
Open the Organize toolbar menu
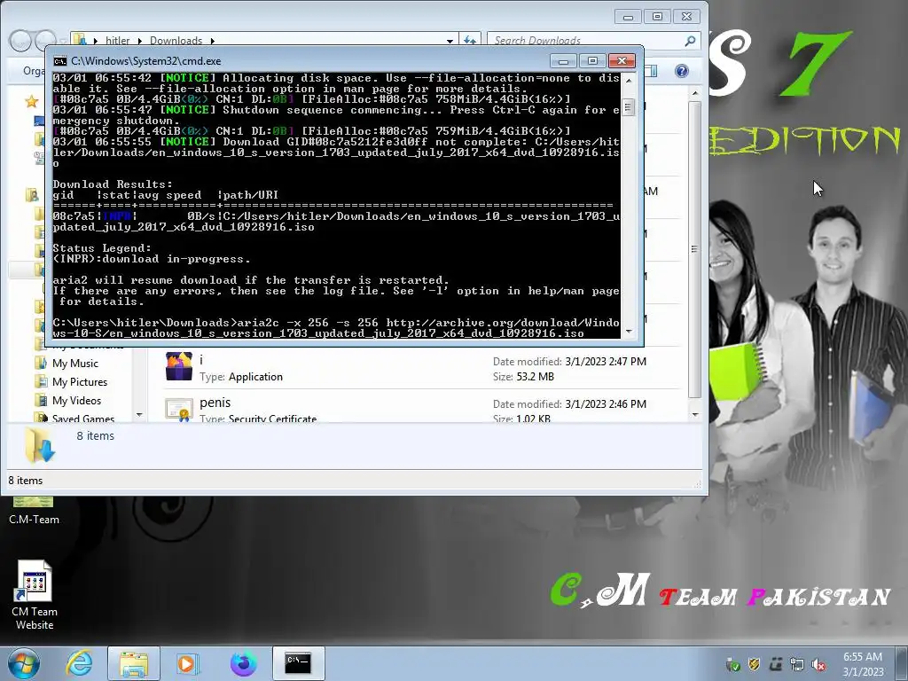point(34,71)
